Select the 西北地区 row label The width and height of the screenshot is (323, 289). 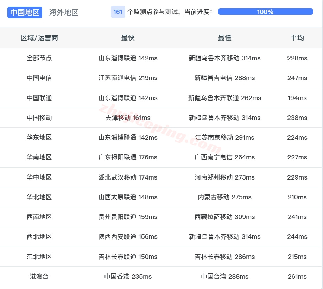(39, 236)
